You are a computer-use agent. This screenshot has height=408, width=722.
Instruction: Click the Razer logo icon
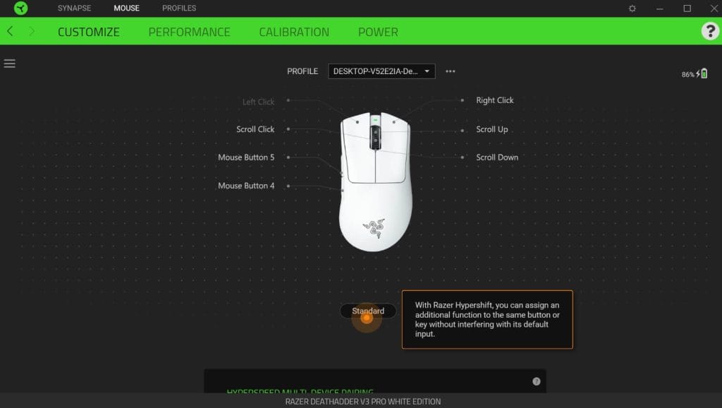click(20, 8)
